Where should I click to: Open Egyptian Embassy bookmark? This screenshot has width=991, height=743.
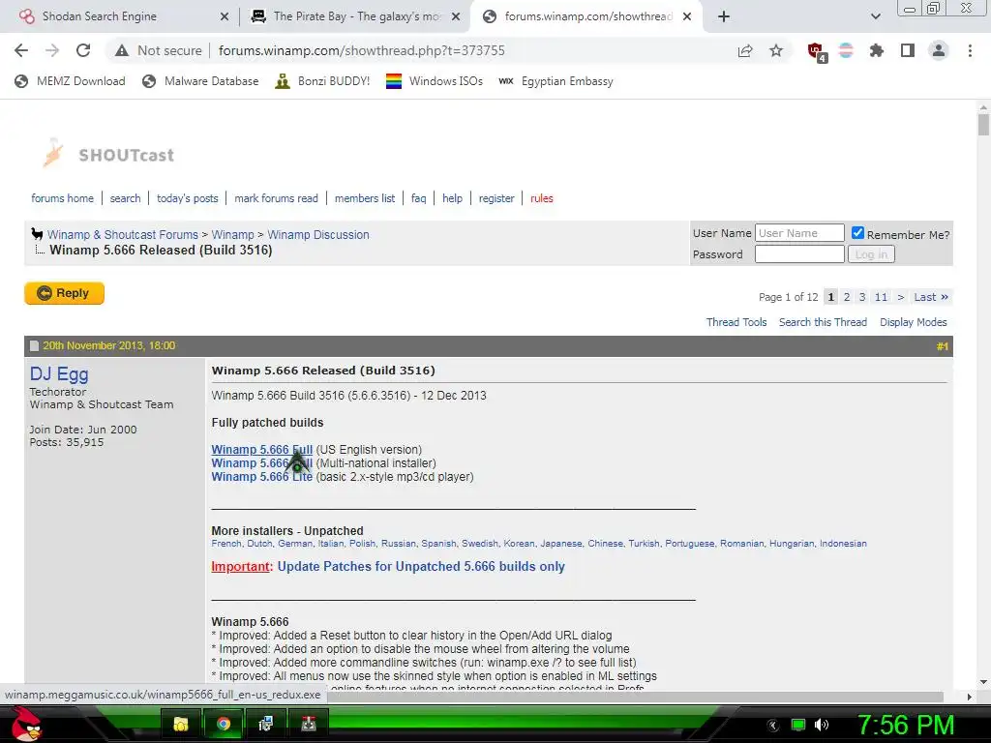click(556, 81)
